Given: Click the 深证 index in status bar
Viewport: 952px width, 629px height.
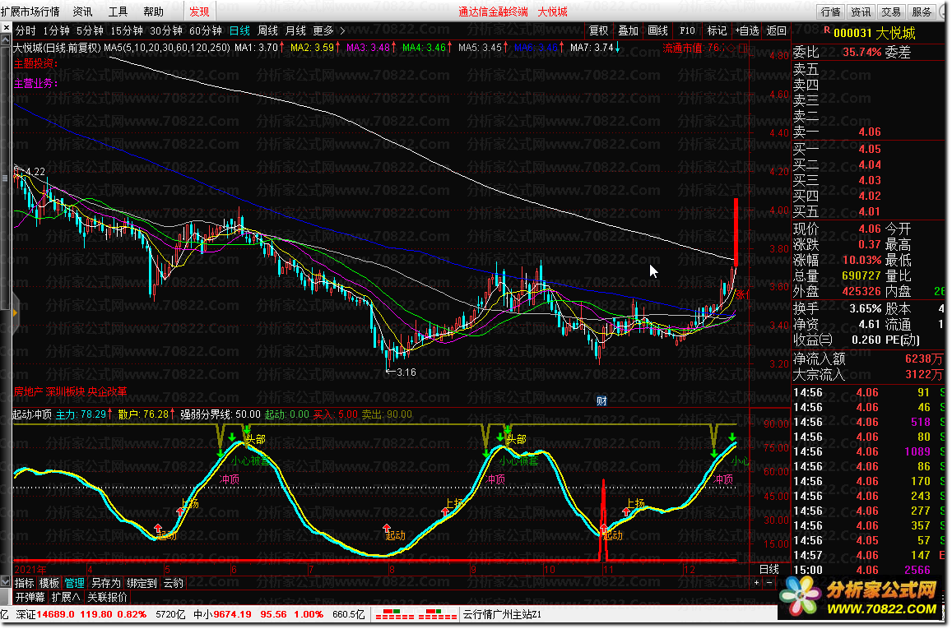Looking at the screenshot, I should pos(81,614).
